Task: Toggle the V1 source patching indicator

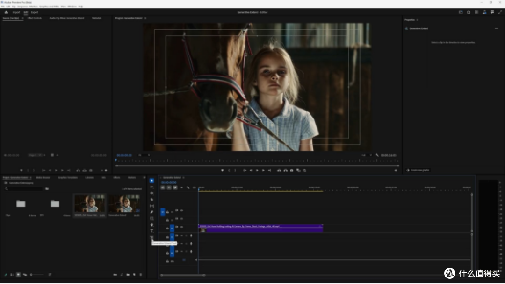Action: point(162,212)
